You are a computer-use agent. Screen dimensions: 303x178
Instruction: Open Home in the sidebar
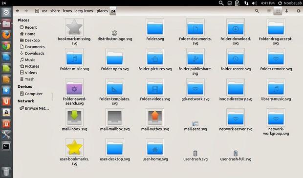point(27,34)
